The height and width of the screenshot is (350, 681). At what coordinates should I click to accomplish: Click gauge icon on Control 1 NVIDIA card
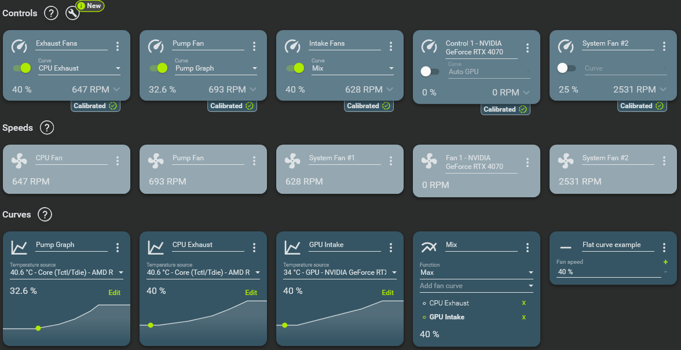pyautogui.click(x=429, y=46)
